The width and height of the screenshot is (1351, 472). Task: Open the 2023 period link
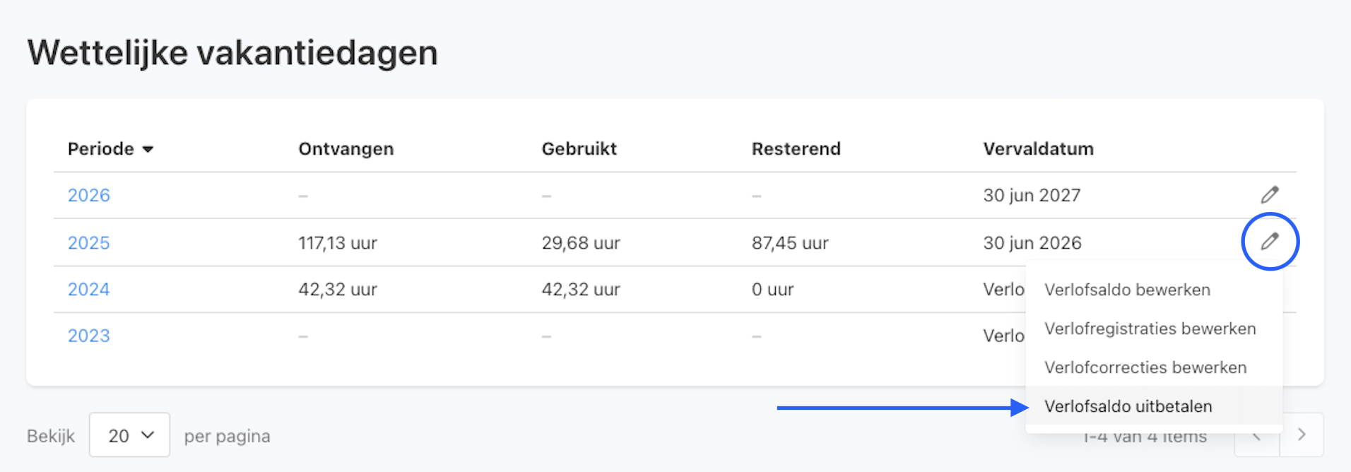(89, 336)
